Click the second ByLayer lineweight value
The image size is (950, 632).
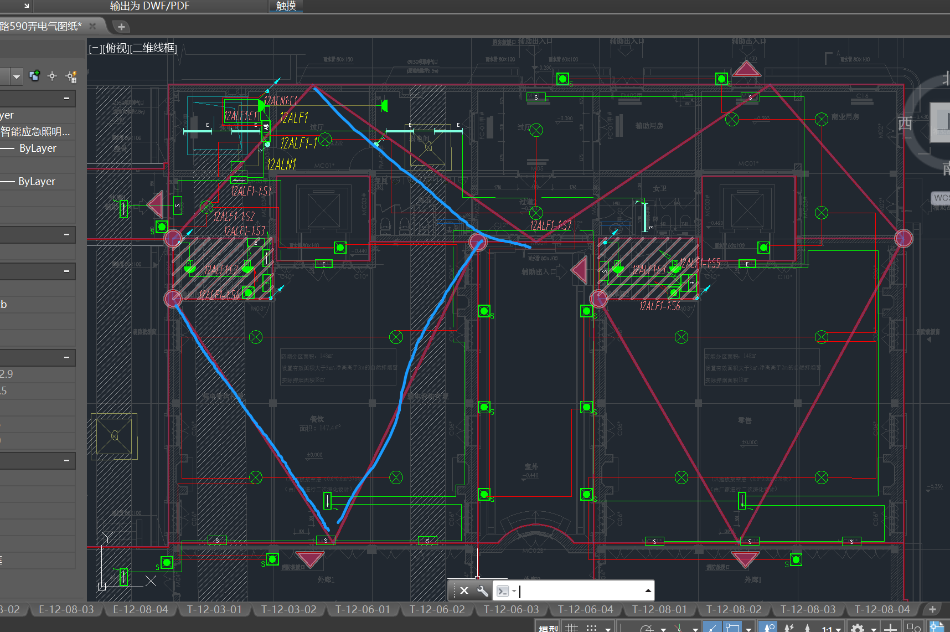[37, 182]
